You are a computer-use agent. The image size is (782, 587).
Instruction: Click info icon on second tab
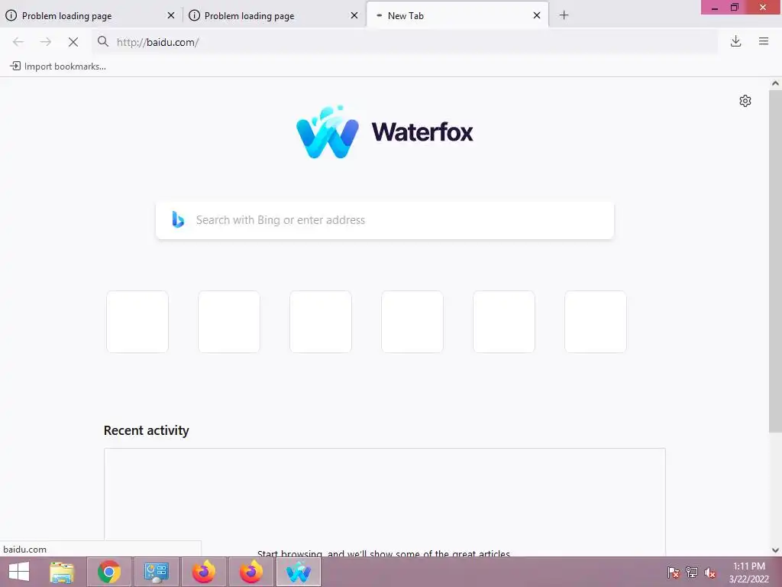[195, 15]
